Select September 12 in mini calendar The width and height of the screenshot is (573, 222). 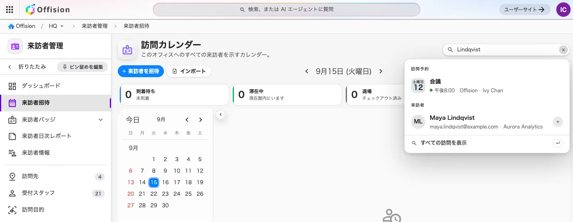click(200, 171)
